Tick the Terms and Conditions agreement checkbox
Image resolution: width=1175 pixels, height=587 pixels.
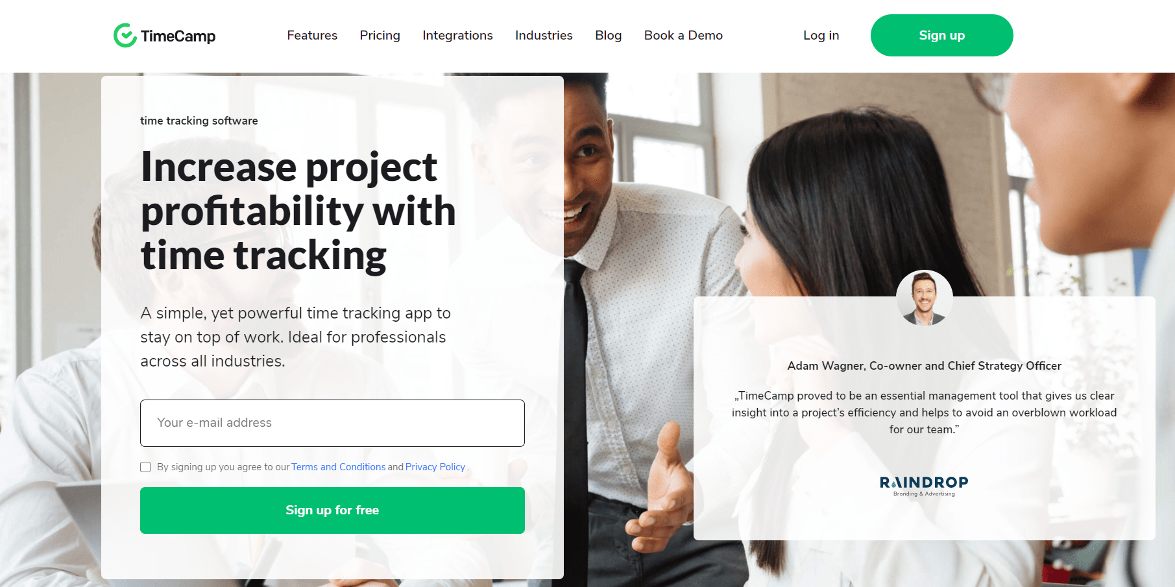145,467
